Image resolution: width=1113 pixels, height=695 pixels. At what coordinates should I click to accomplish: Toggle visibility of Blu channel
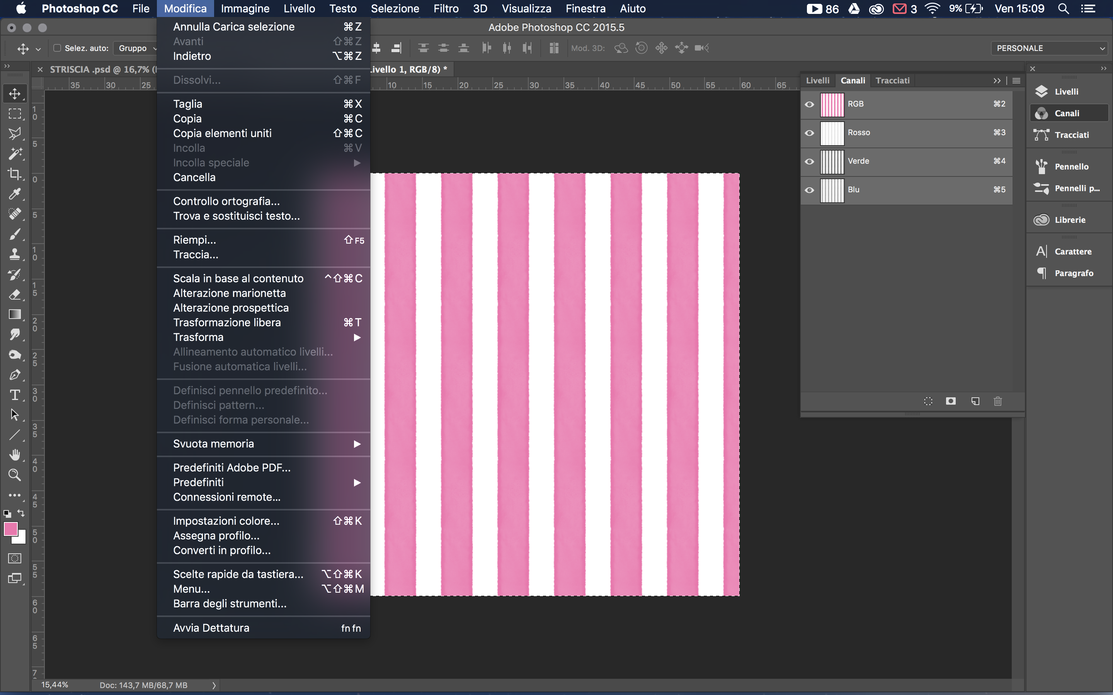[810, 190]
